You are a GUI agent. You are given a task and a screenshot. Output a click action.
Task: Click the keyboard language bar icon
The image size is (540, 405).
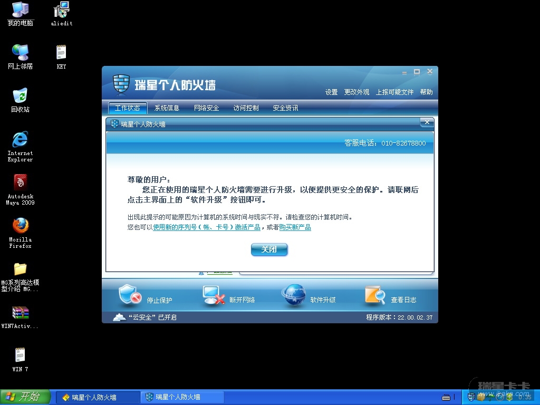click(x=446, y=398)
